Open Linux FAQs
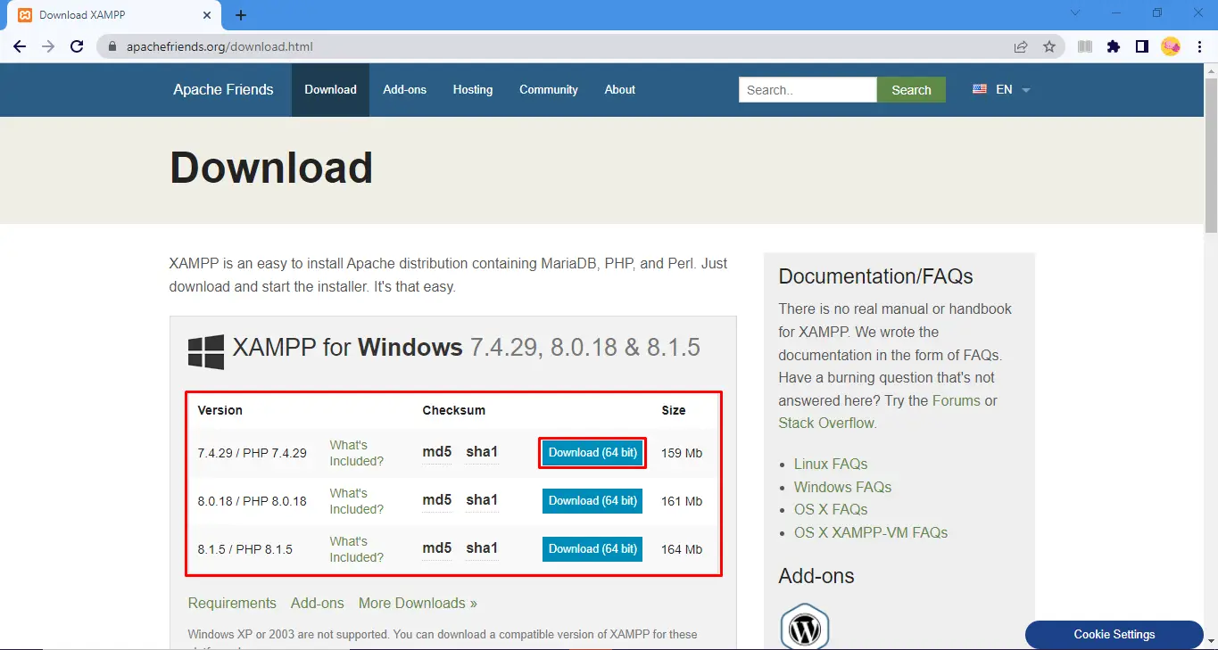 point(831,465)
